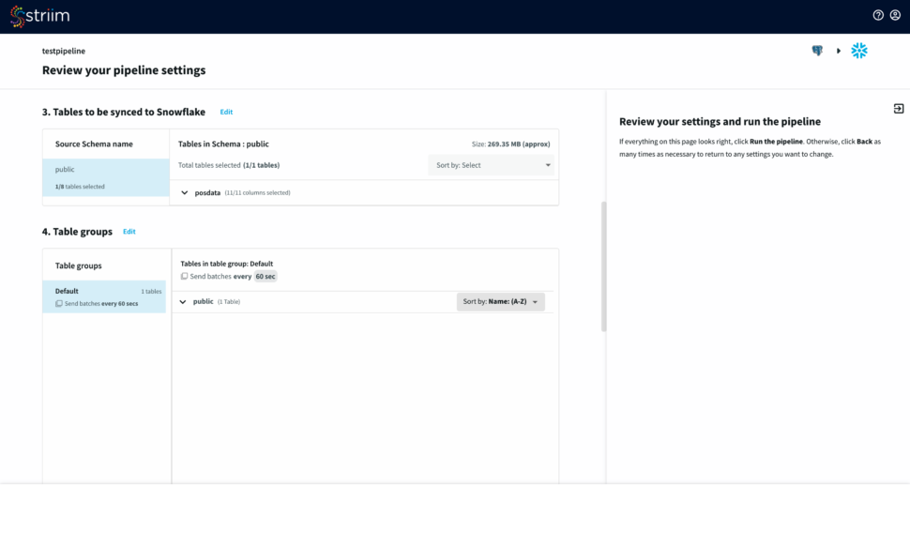Click batch icon under Default table group
The width and height of the screenshot is (910, 546).
click(59, 304)
